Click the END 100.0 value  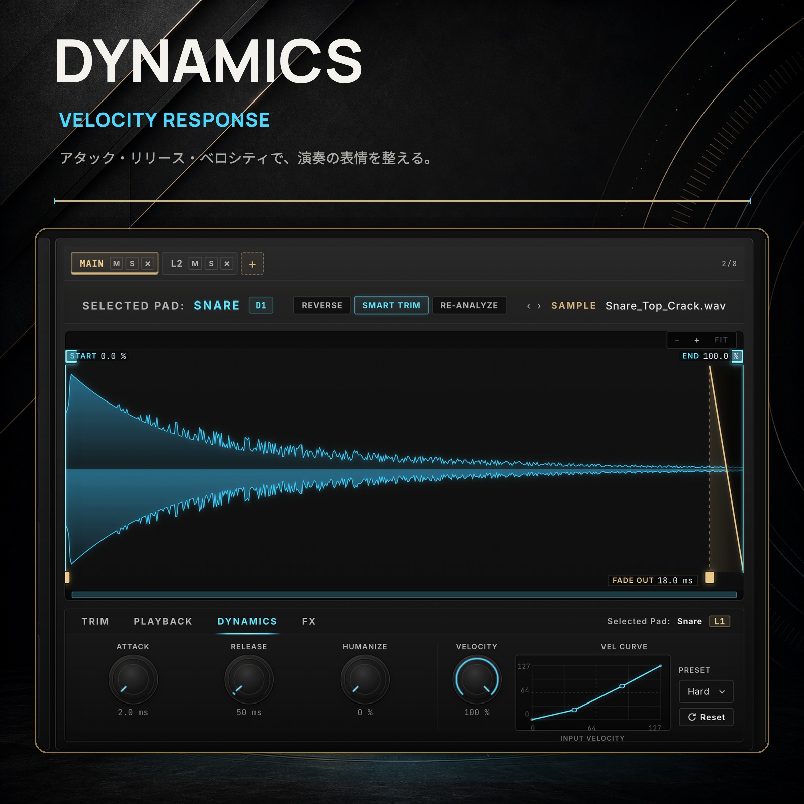716,356
